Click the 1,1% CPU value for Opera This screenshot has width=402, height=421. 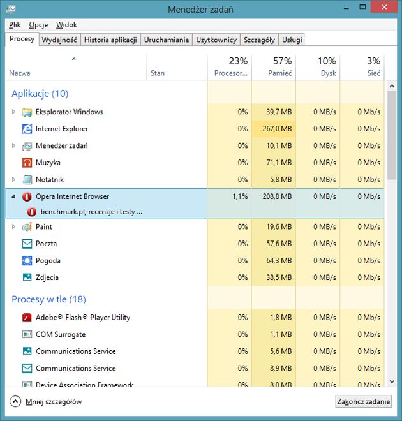click(240, 196)
